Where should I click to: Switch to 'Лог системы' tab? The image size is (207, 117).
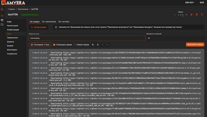(64, 22)
